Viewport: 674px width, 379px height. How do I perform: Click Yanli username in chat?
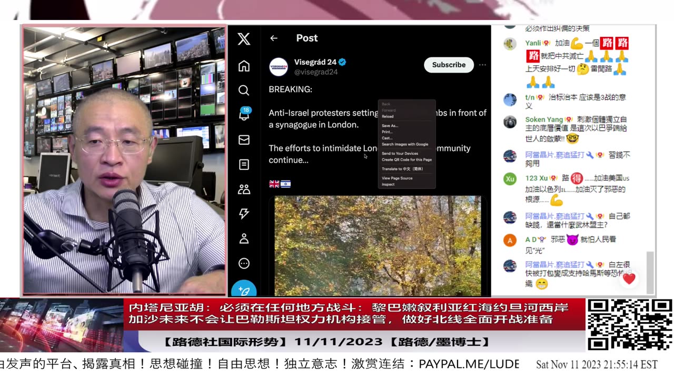(x=533, y=43)
